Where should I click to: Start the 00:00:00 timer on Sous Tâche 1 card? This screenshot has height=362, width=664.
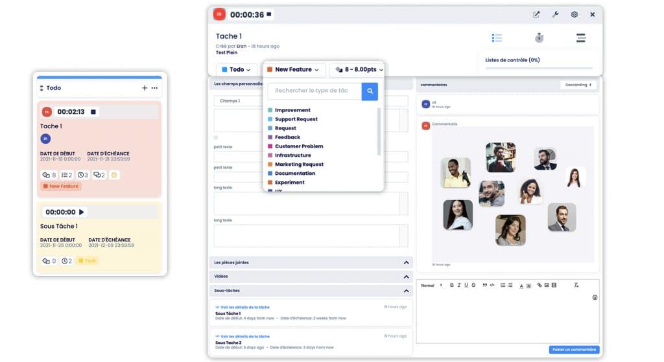pos(82,212)
